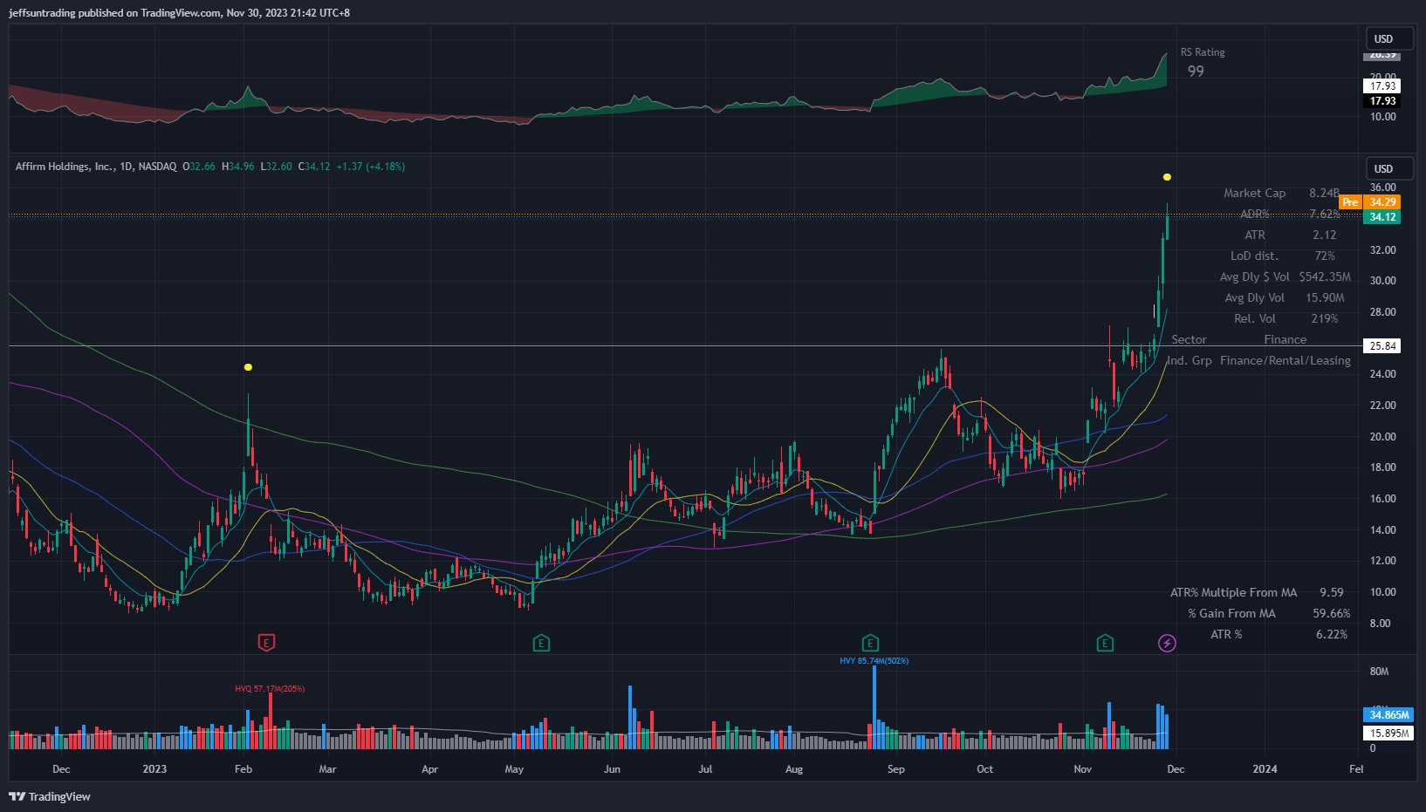The image size is (1426, 812).
Task: Select the yellow dot above February price spike
Action: pyautogui.click(x=249, y=367)
